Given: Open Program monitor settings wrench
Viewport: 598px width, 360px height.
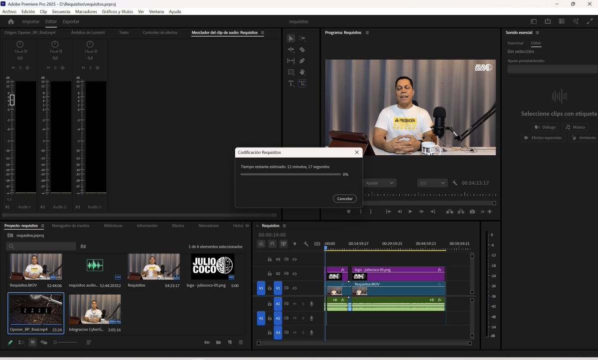Looking at the screenshot, I should (455, 183).
